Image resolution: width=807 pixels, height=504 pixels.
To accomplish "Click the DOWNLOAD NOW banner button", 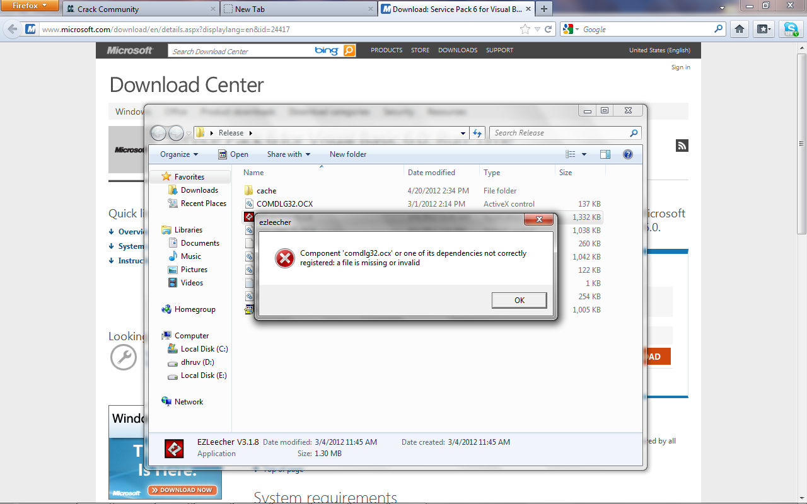I will pos(183,490).
